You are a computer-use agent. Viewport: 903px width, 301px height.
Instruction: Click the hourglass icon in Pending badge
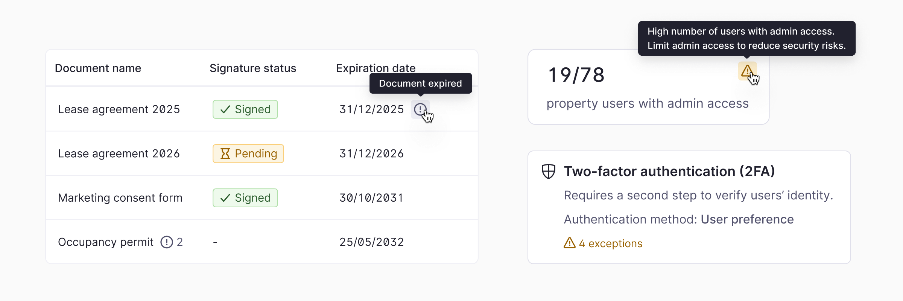coord(225,154)
